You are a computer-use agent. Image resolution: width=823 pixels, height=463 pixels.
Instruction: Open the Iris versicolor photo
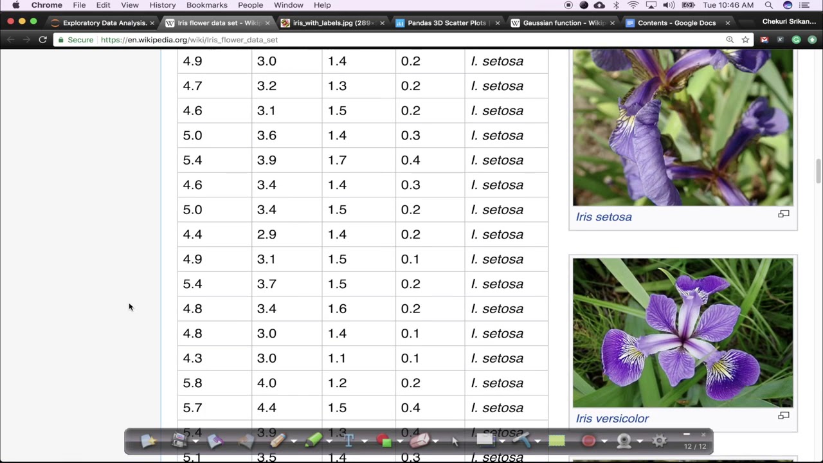683,333
